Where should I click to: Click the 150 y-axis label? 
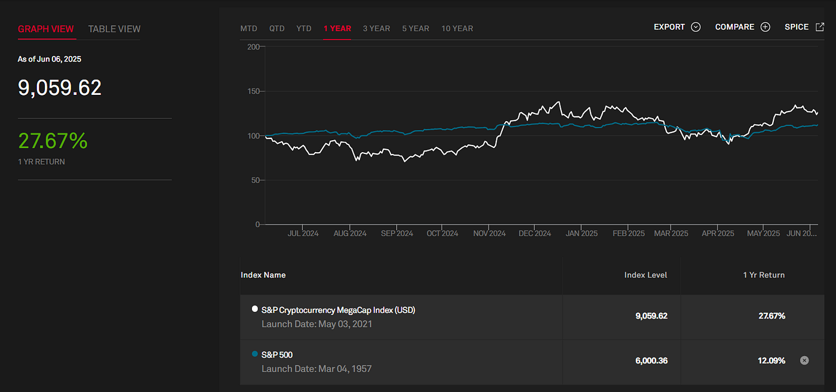(x=254, y=91)
